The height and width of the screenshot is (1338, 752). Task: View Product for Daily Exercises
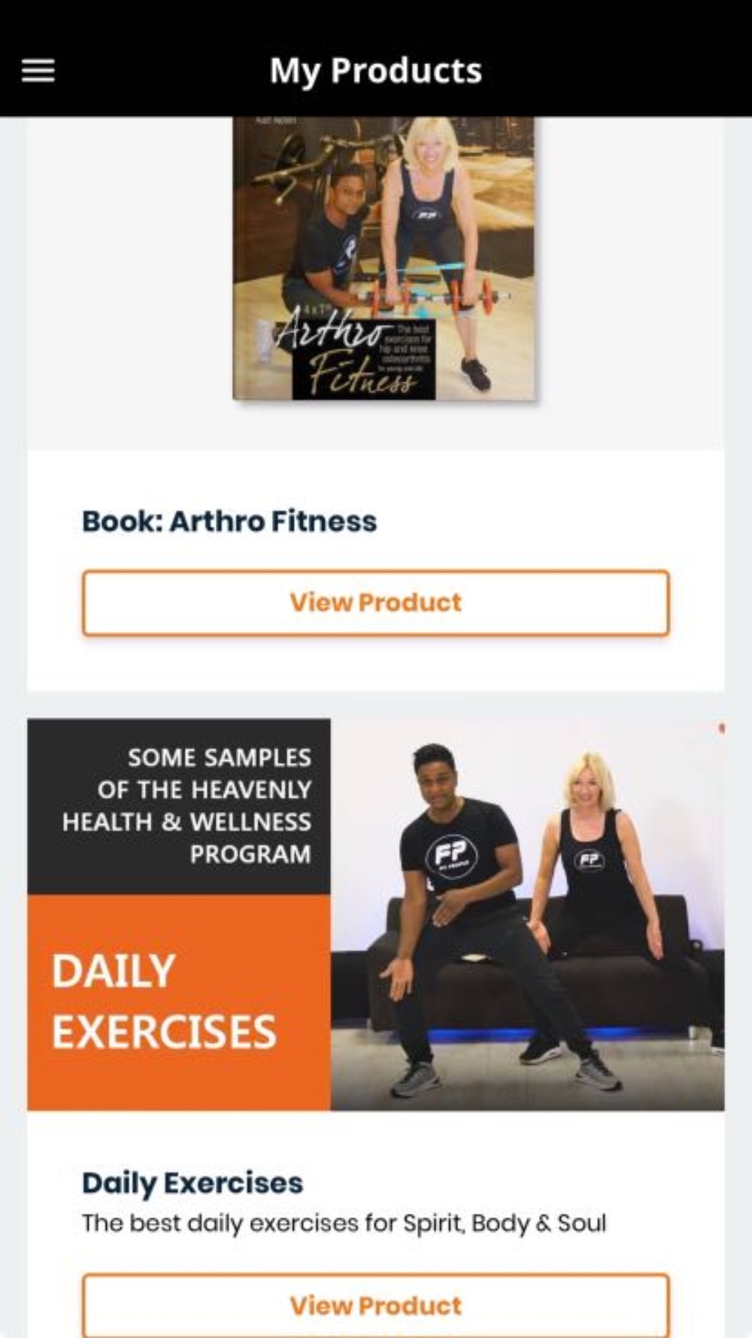point(376,1305)
